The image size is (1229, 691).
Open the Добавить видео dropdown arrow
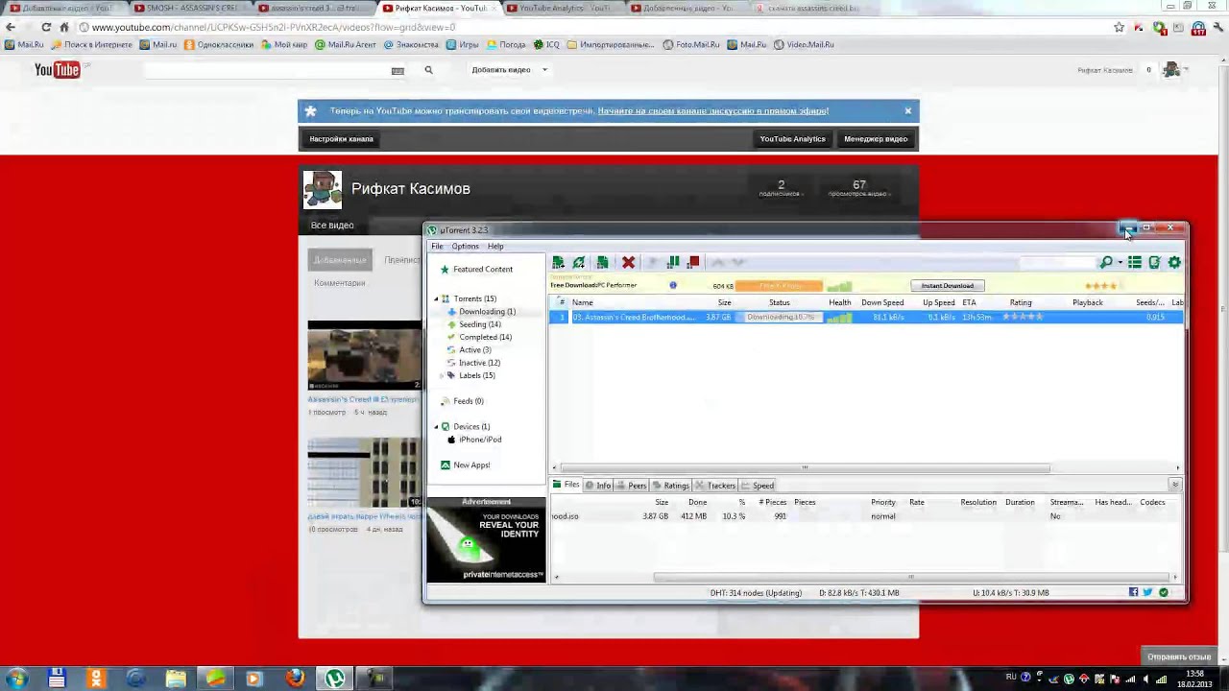pyautogui.click(x=544, y=70)
